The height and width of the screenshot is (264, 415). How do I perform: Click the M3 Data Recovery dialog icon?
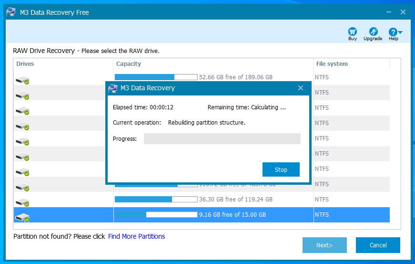[x=113, y=88]
